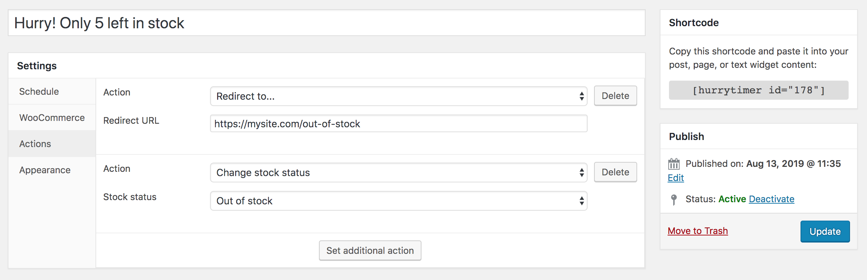The width and height of the screenshot is (867, 280).
Task: Open the Redirect to action dropdown
Action: click(x=398, y=96)
